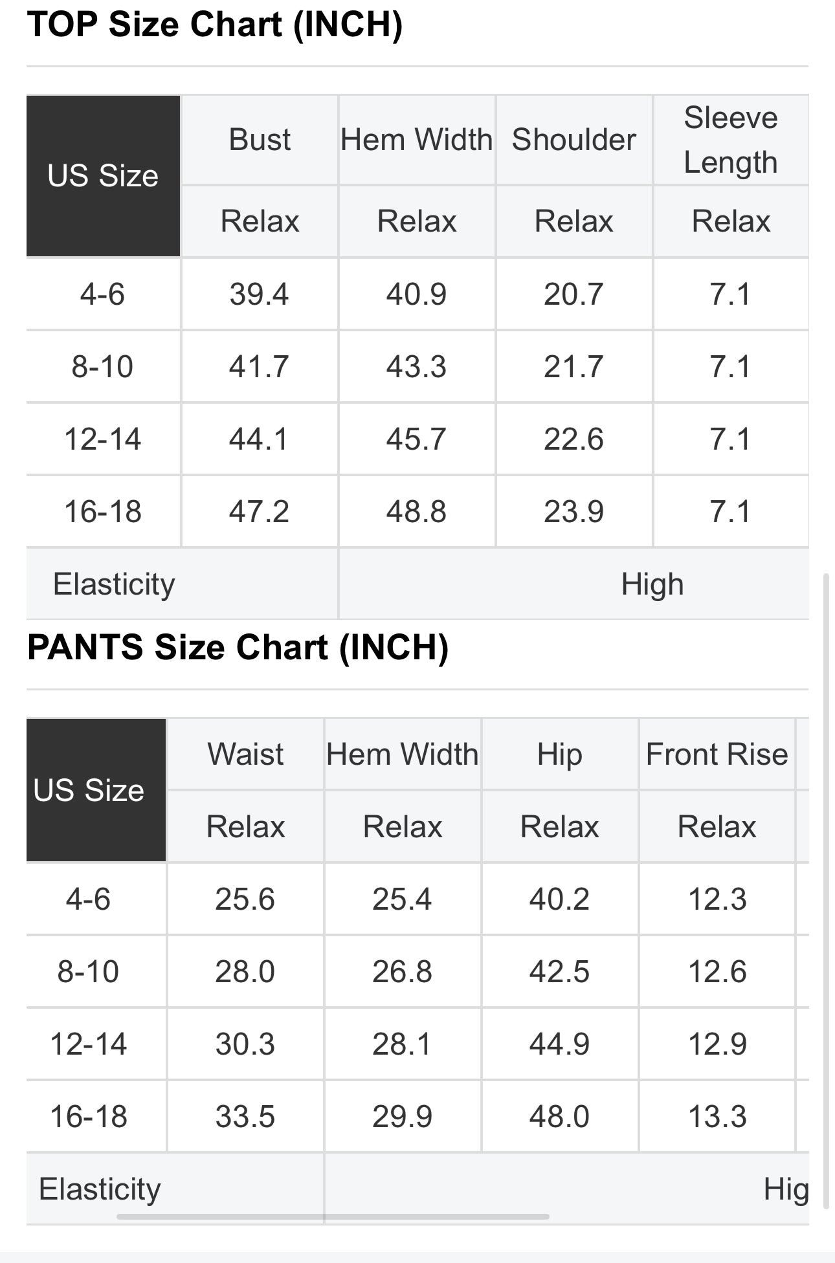Click the 21.7 shoulder measurement cell
The image size is (835, 1263).
(573, 367)
